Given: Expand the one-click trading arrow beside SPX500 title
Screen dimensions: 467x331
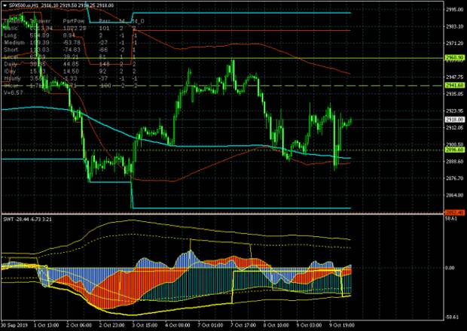Looking at the screenshot, I should click(x=5, y=5).
